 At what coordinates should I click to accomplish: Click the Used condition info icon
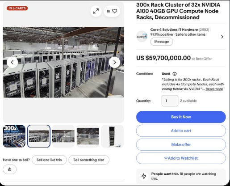pos(175,74)
